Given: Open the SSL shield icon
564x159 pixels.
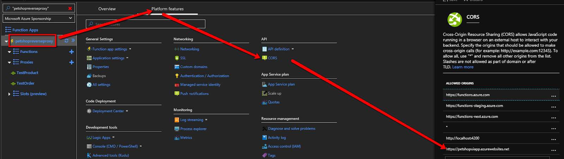Looking at the screenshot, I should 177,58.
